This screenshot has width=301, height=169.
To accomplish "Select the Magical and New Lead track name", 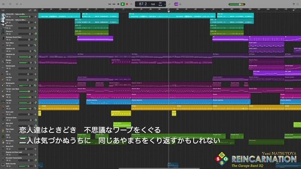I will point(14,152).
